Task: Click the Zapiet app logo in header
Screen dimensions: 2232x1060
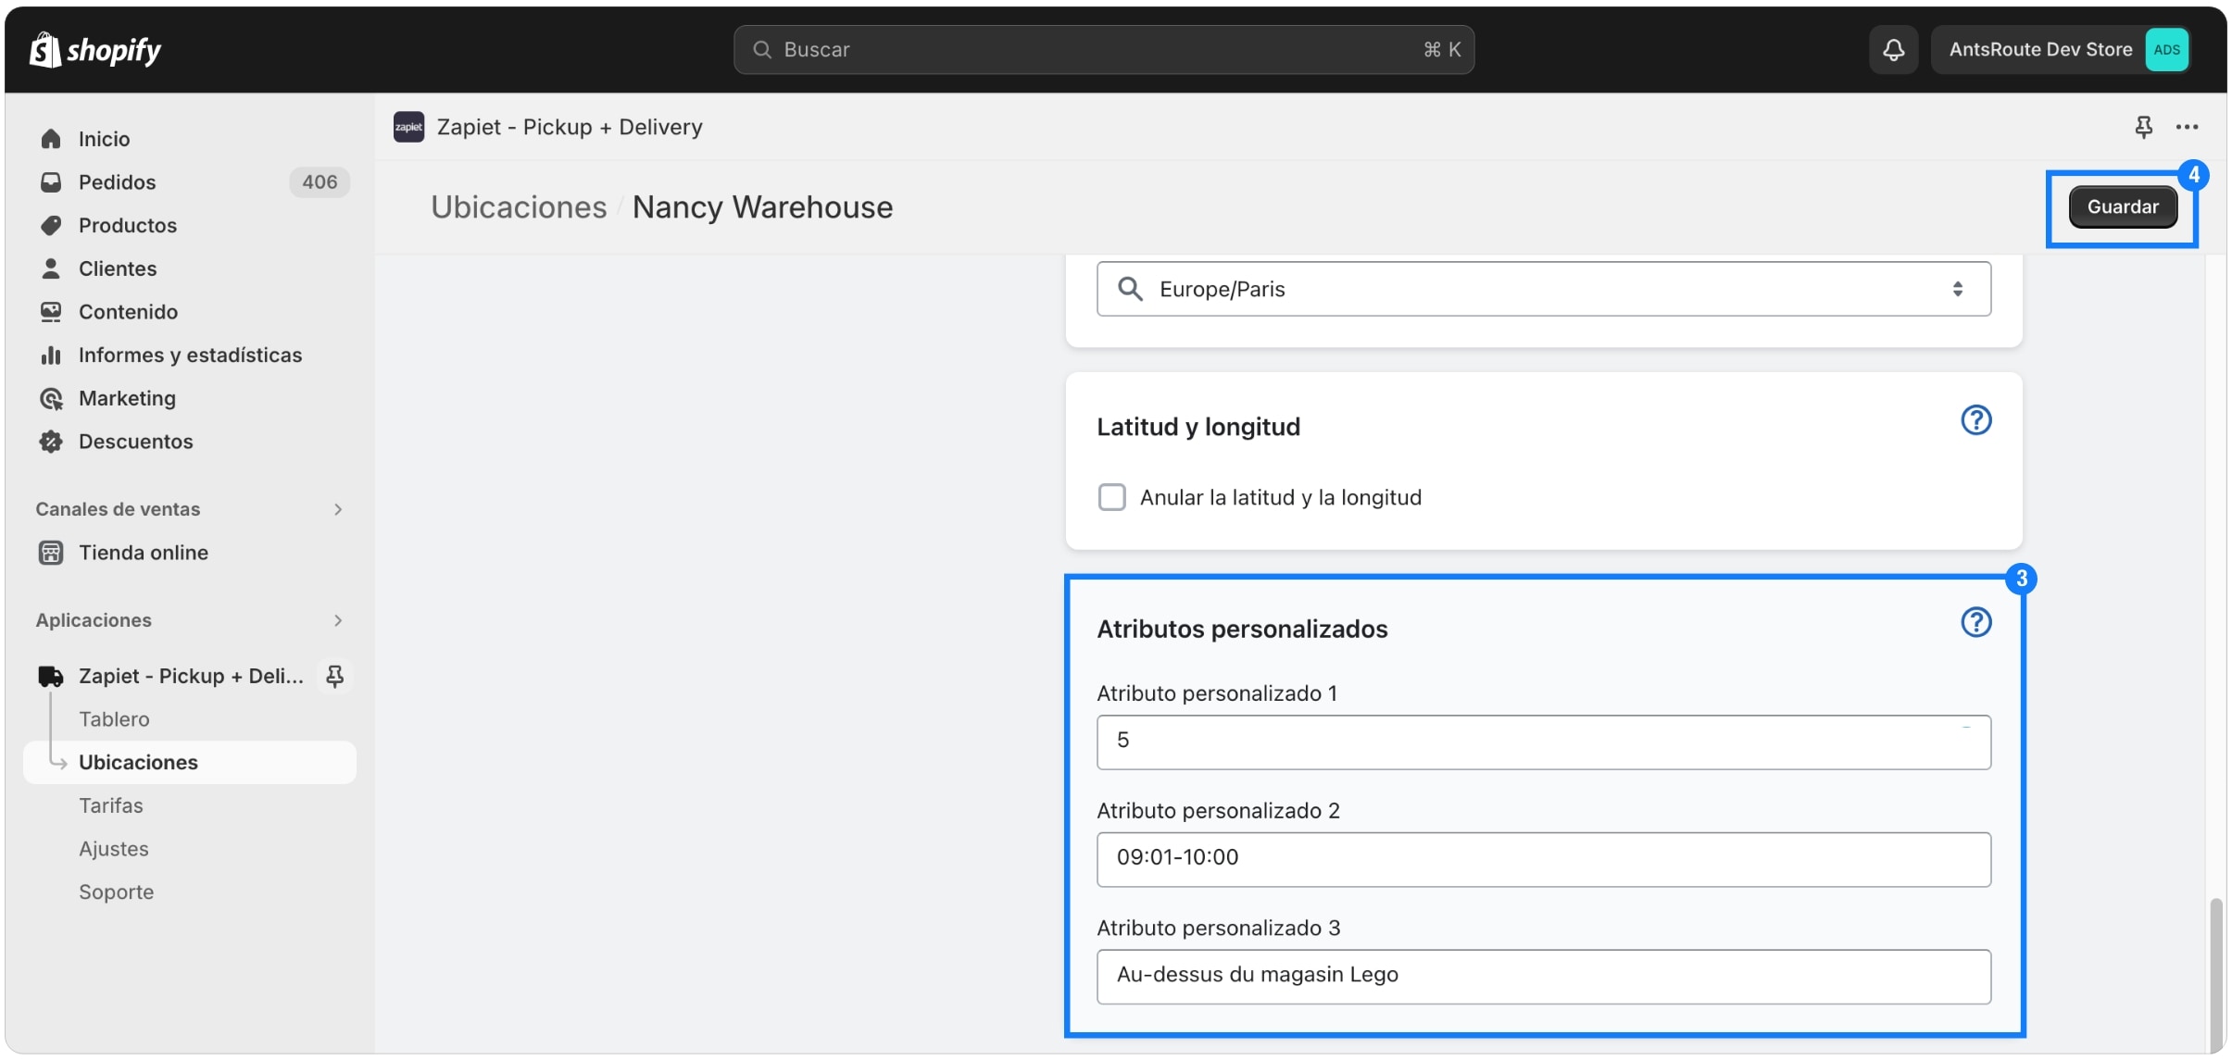Action: click(408, 127)
